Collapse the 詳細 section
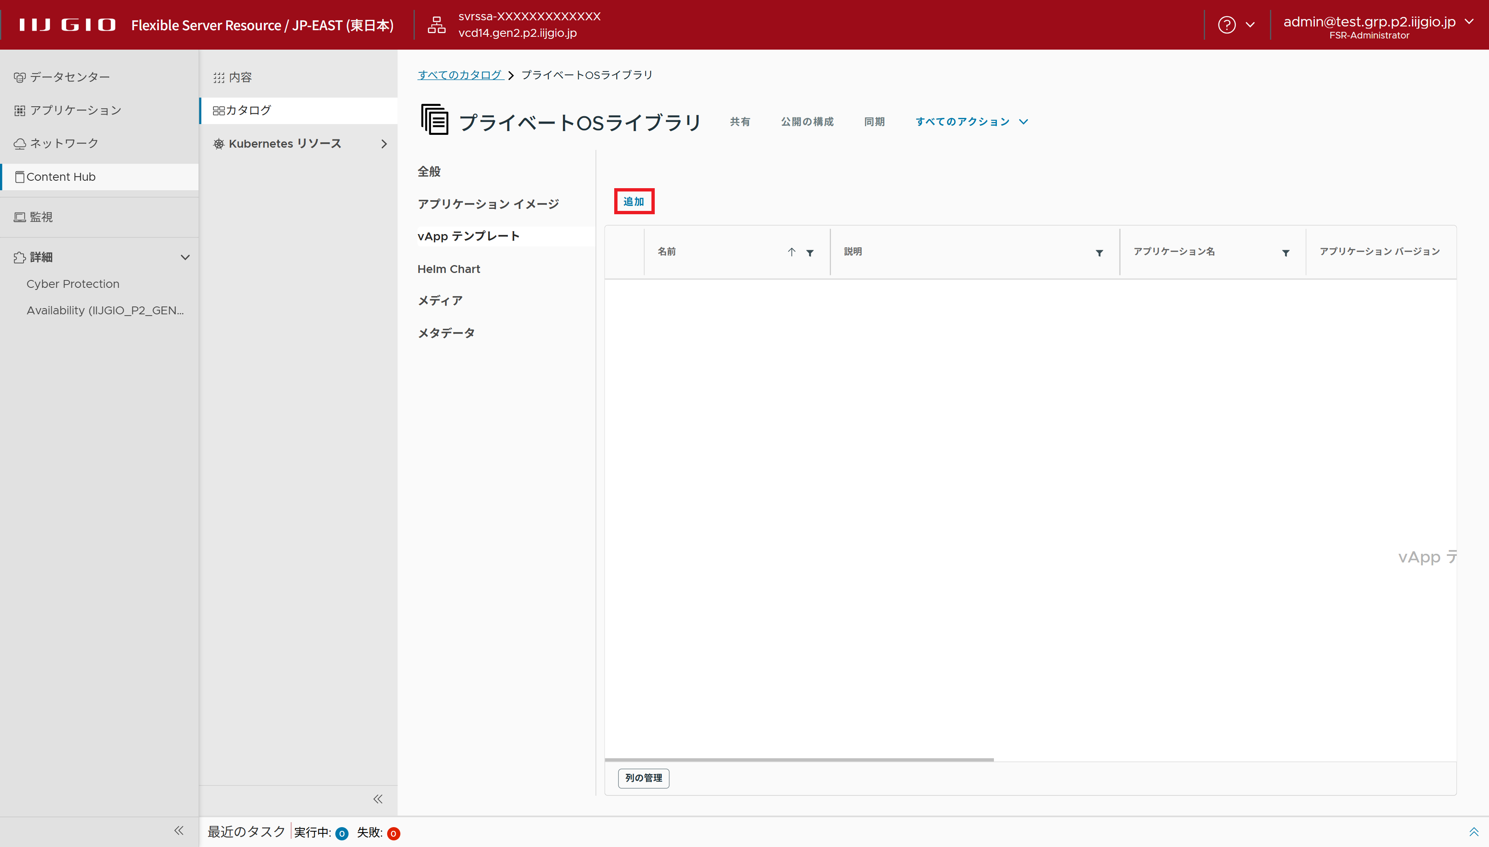This screenshot has height=847, width=1489. tap(185, 257)
